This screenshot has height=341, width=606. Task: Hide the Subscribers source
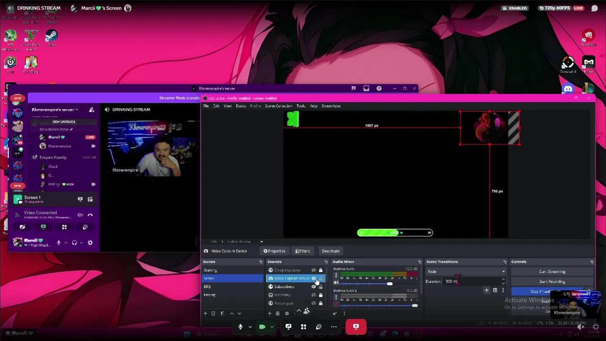click(x=313, y=287)
